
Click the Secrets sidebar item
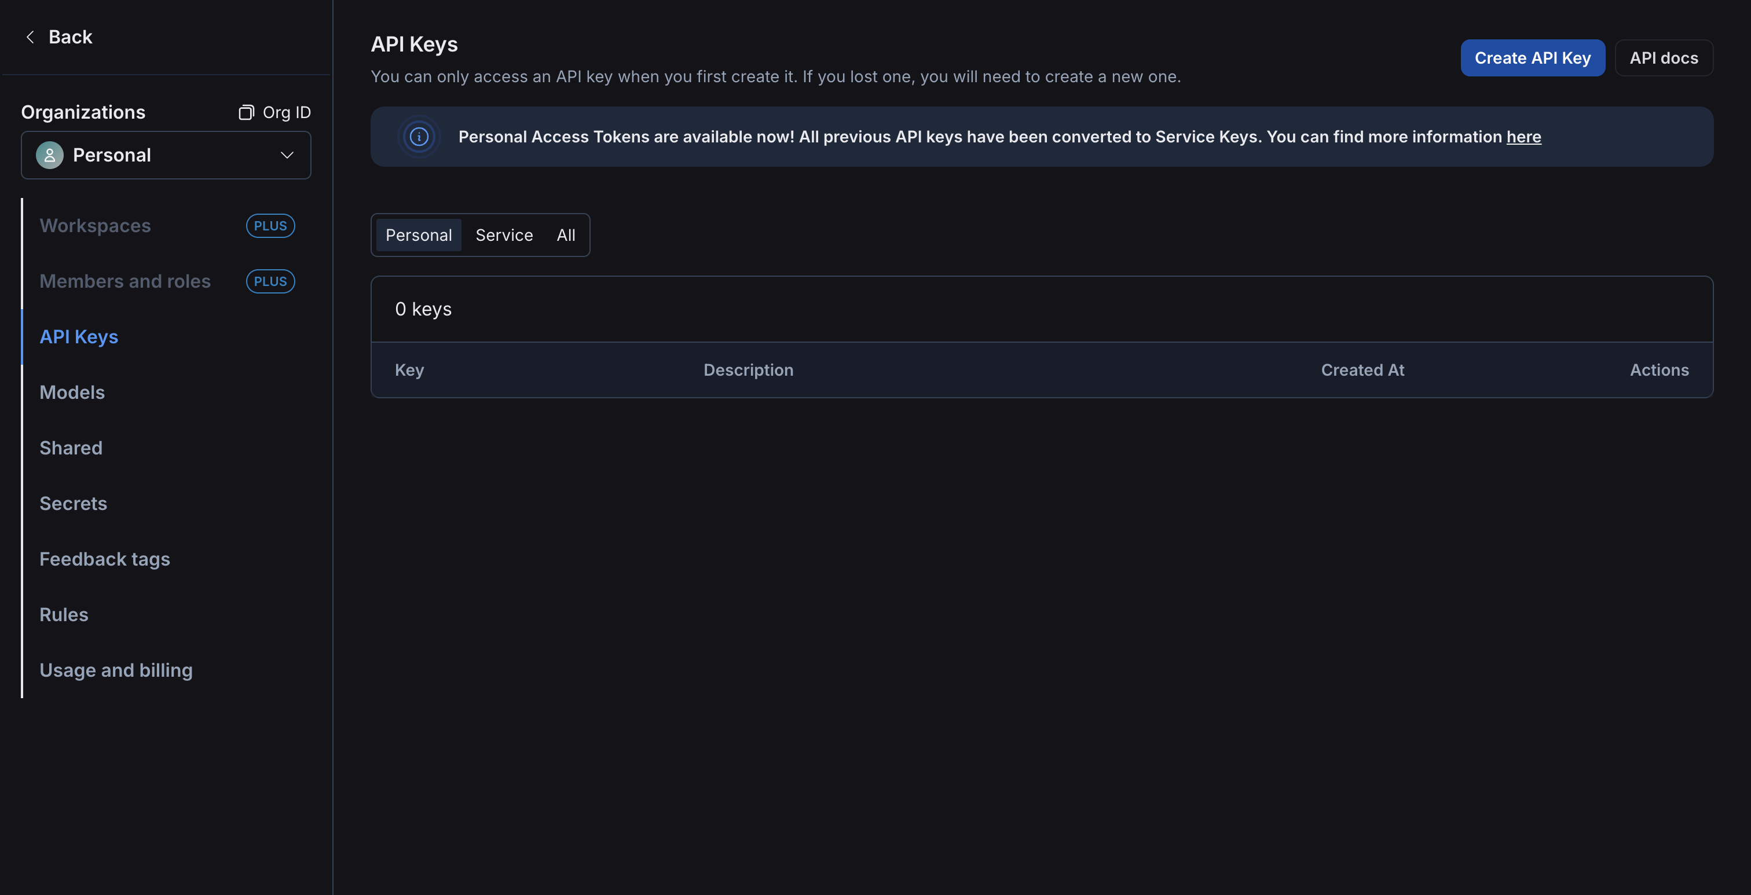point(73,502)
